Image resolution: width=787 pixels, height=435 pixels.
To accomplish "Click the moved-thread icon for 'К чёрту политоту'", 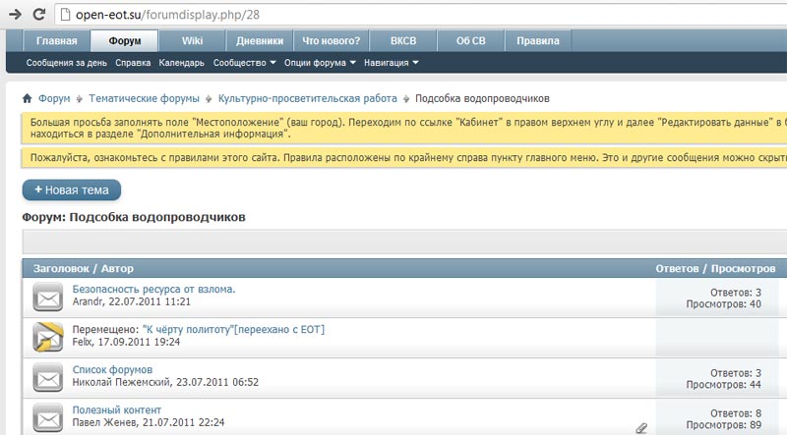I will (x=47, y=337).
